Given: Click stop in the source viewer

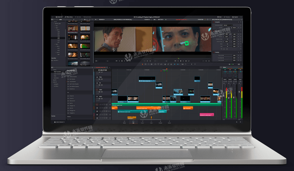Looking at the screenshot, I should click(122, 61).
